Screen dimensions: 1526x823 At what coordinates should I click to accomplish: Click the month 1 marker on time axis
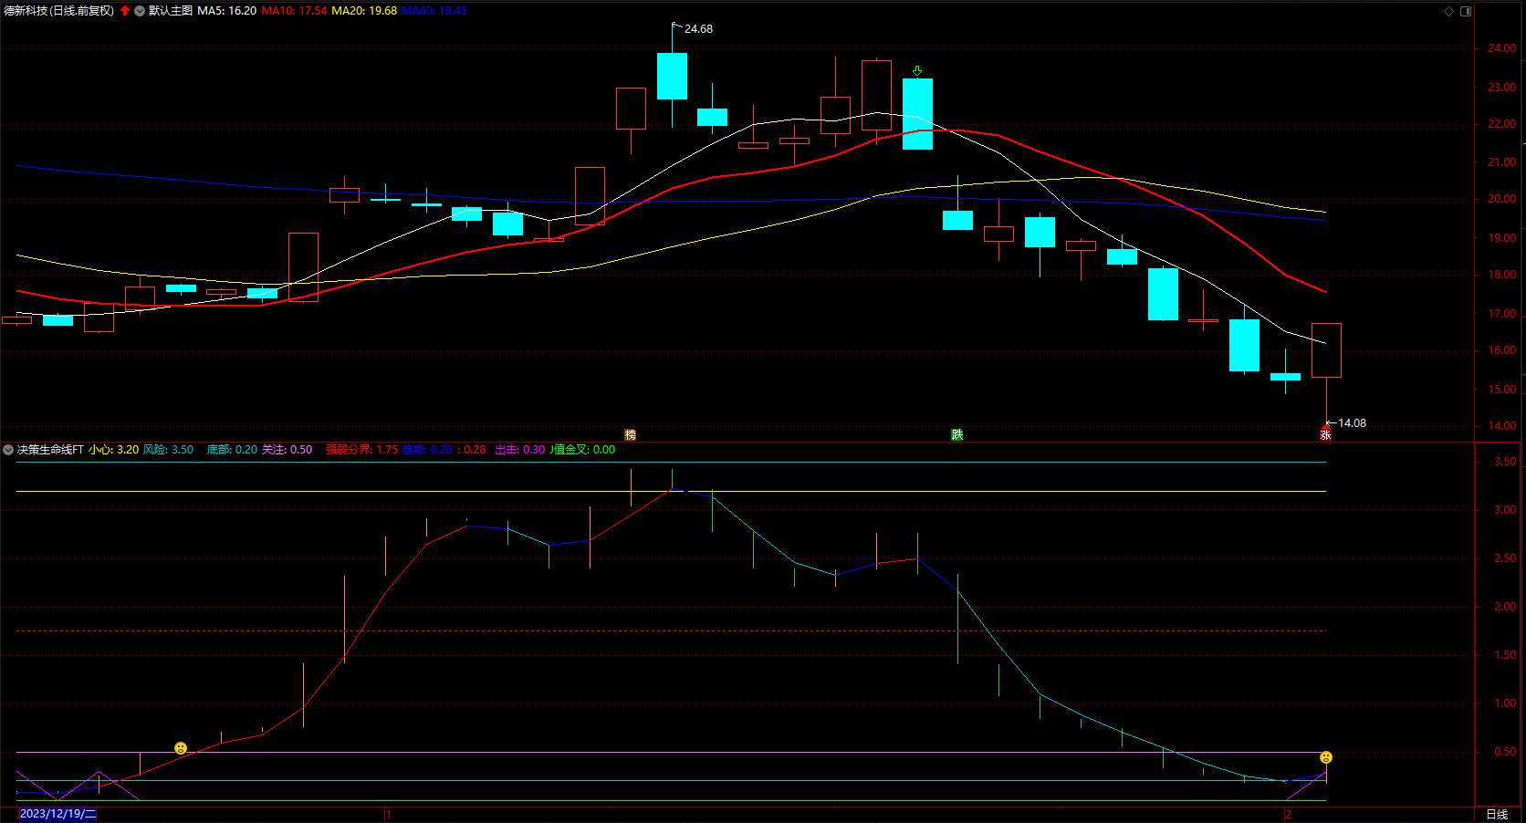pyautogui.click(x=389, y=814)
